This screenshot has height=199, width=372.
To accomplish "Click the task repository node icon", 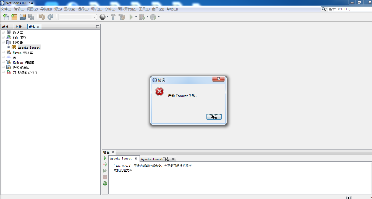I will point(9,67).
